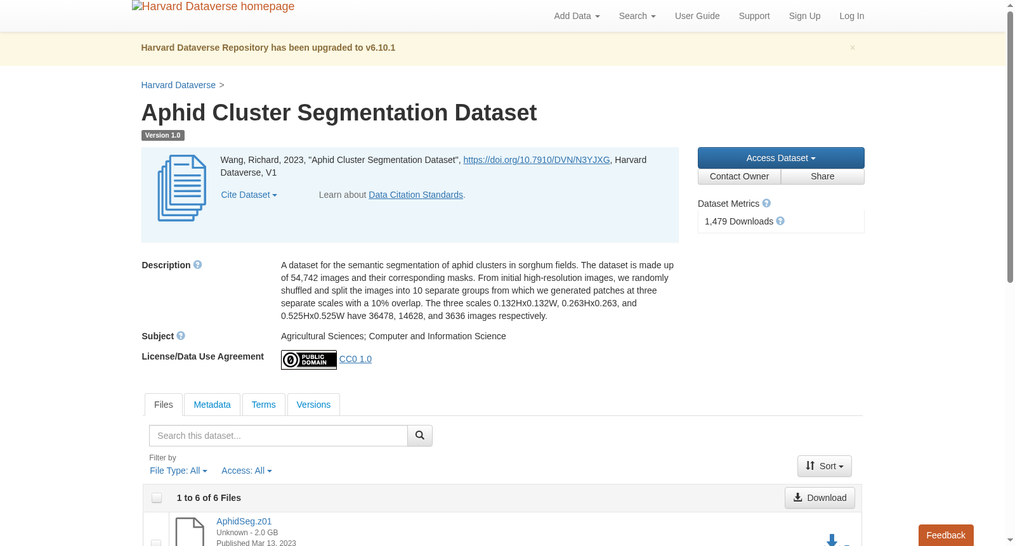Open the Data Citation Standards link
This screenshot has width=1015, height=546.
[x=416, y=195]
